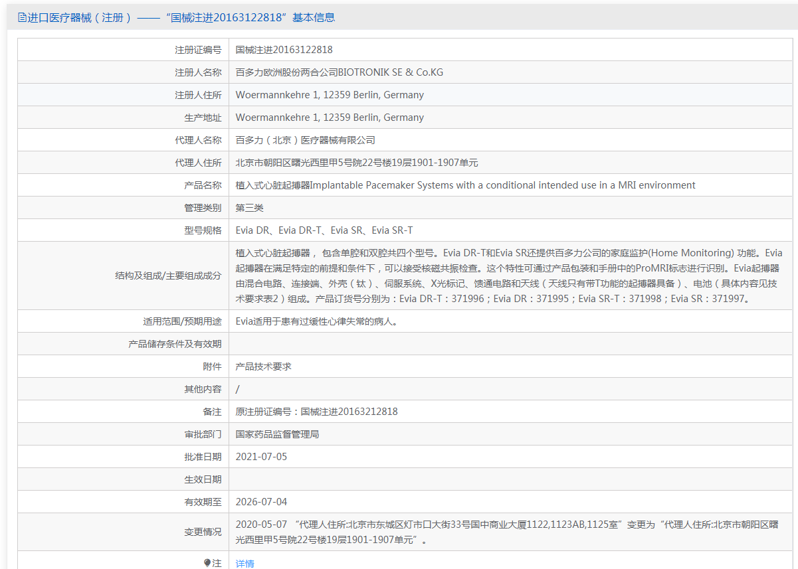798x569 pixels.
Task: Click the 管理类别 label
Action: pyautogui.click(x=203, y=208)
